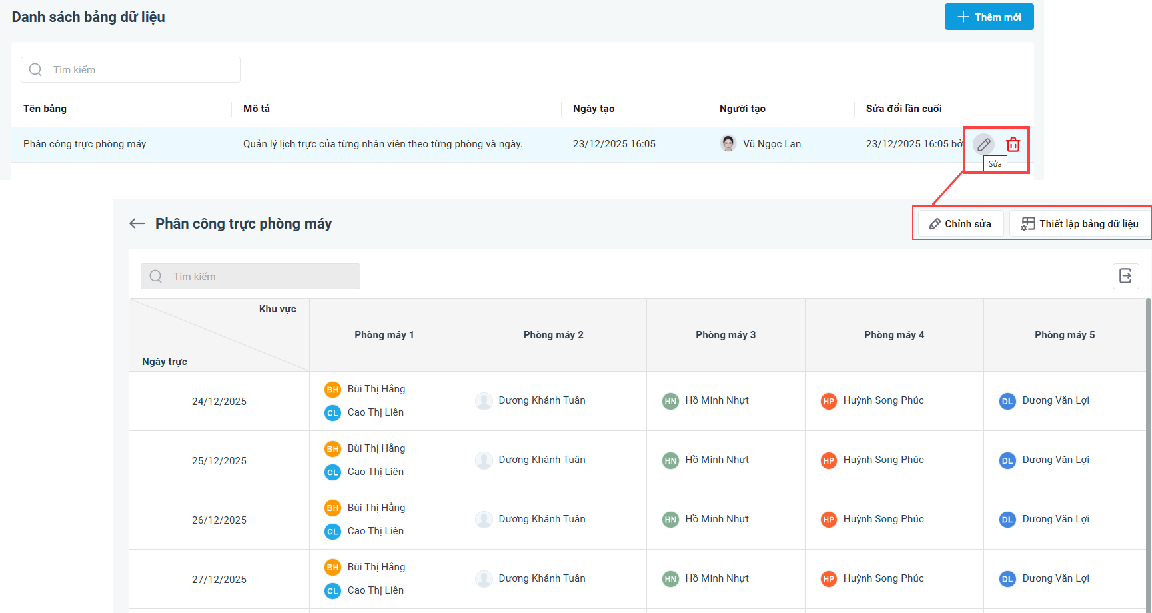This screenshot has height=613, width=1152.
Task: Click the HP avatar on 26/12/2025 row
Action: (x=828, y=520)
